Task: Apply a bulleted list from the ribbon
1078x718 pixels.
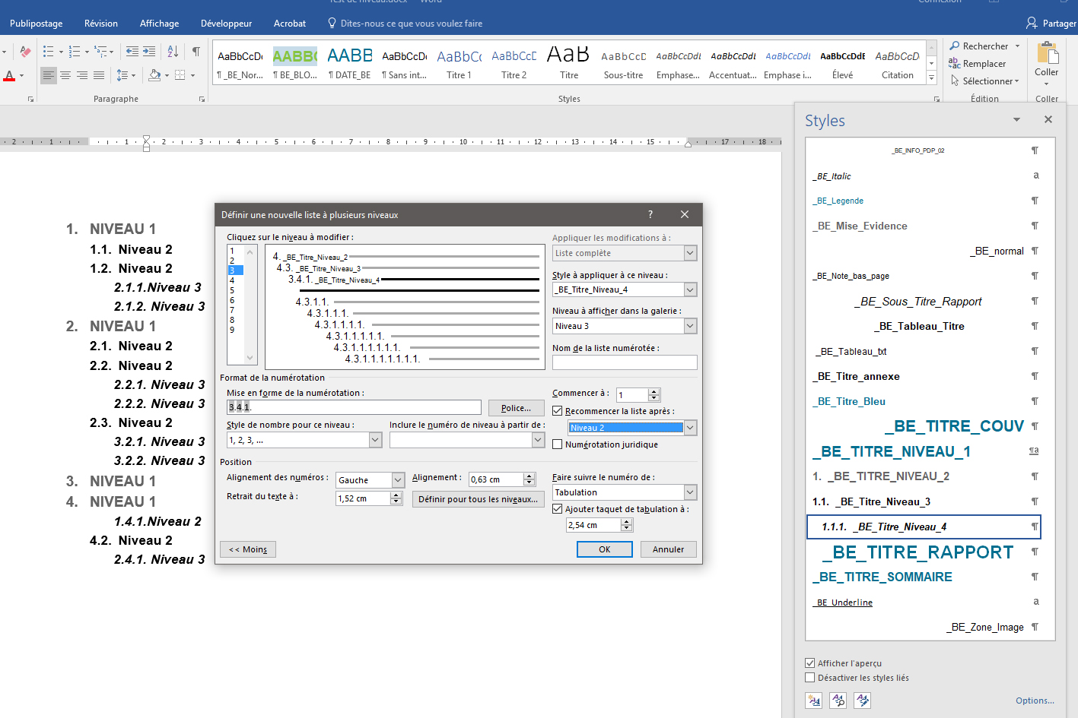Action: coord(48,52)
